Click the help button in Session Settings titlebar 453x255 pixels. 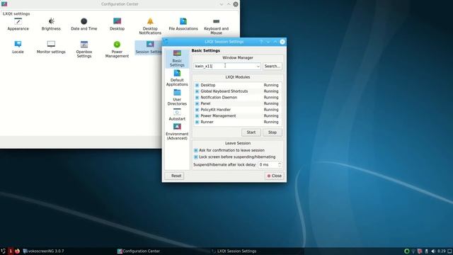[261, 42]
